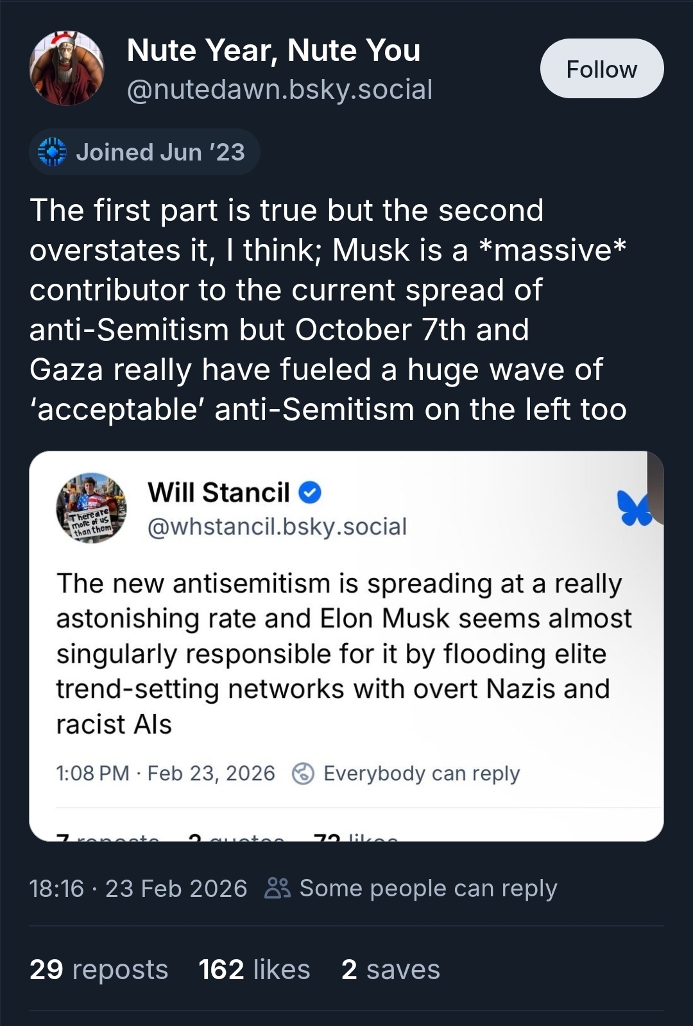Image resolution: width=693 pixels, height=1026 pixels.
Task: Click Will Stancil's blue verified checkmark
Action: click(310, 492)
